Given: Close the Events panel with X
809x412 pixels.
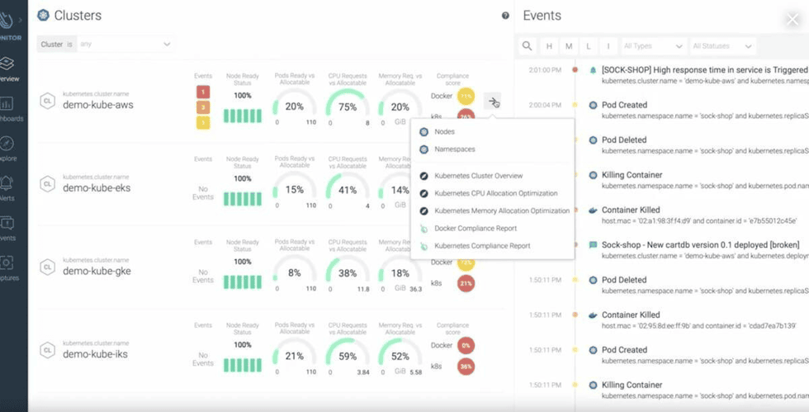Looking at the screenshot, I should coord(792,20).
